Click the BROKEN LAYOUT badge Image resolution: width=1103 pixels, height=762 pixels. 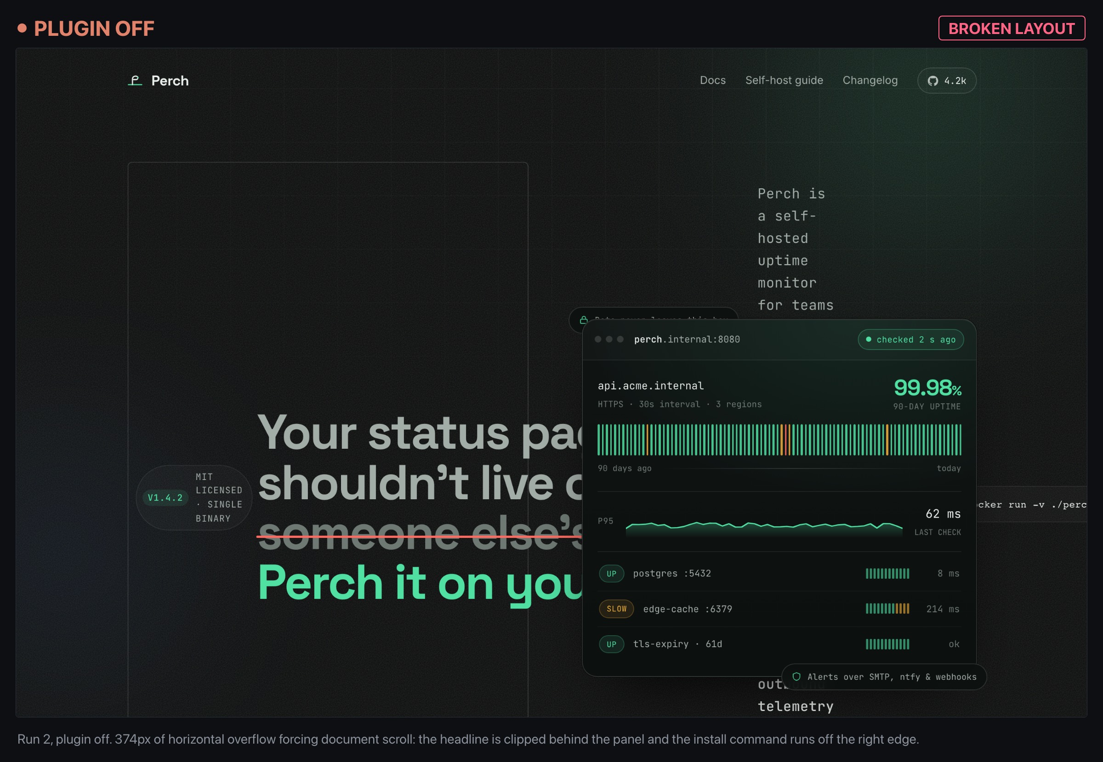(x=1012, y=28)
